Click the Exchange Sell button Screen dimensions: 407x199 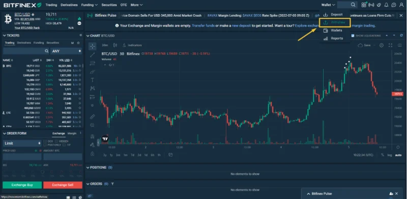[63, 185]
